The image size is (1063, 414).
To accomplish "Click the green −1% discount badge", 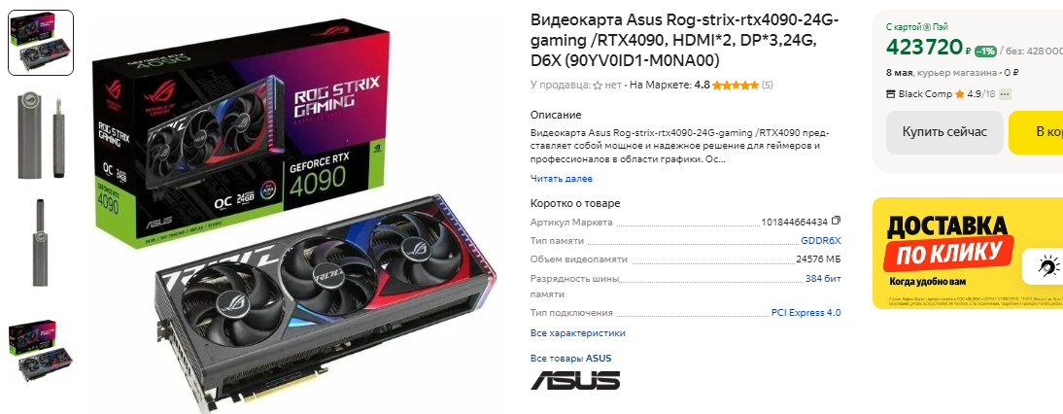I will (985, 51).
